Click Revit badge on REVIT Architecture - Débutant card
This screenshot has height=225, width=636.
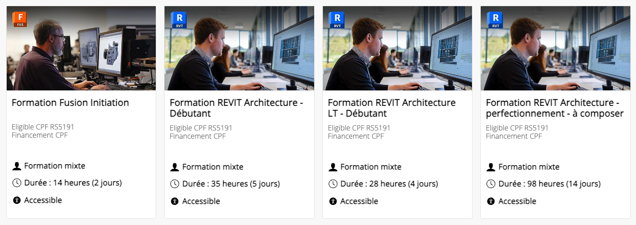pos(178,20)
